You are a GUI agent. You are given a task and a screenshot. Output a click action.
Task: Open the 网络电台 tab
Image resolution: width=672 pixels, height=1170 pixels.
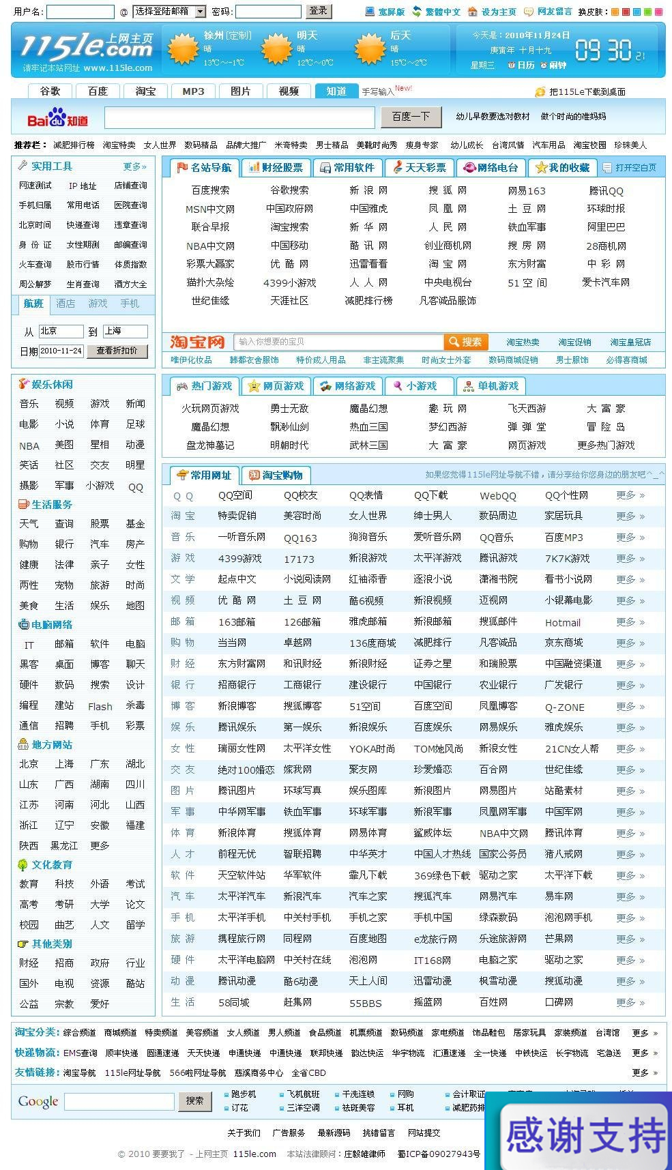tap(491, 167)
